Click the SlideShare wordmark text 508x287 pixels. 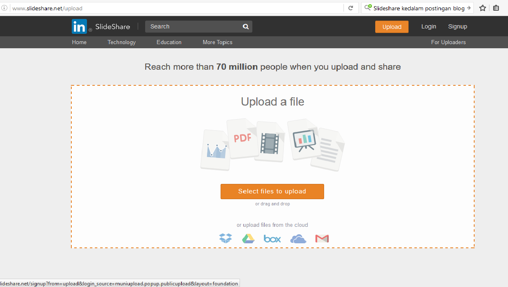(x=113, y=26)
